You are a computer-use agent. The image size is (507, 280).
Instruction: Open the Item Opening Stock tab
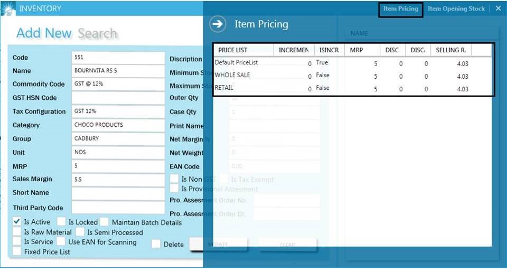(456, 9)
